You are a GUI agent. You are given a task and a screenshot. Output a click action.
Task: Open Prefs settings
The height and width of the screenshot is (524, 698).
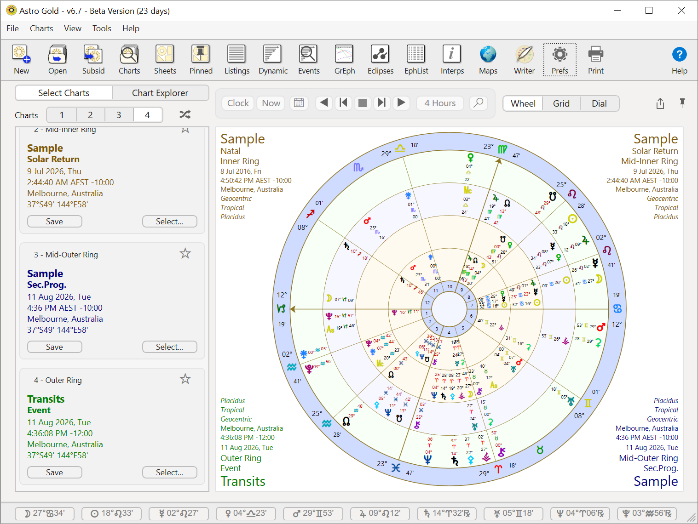560,60
